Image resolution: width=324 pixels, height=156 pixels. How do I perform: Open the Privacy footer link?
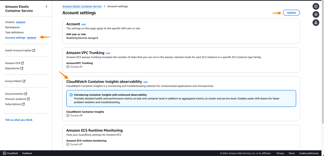point(280,153)
